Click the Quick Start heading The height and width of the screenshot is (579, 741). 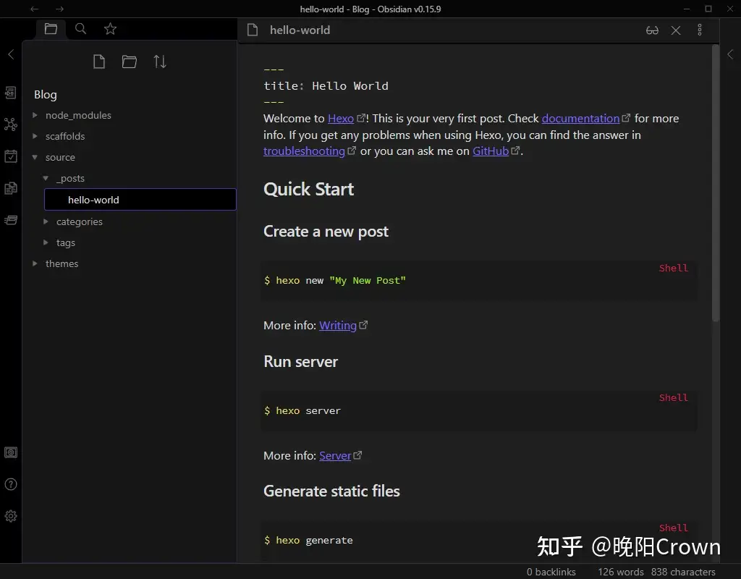(x=308, y=189)
